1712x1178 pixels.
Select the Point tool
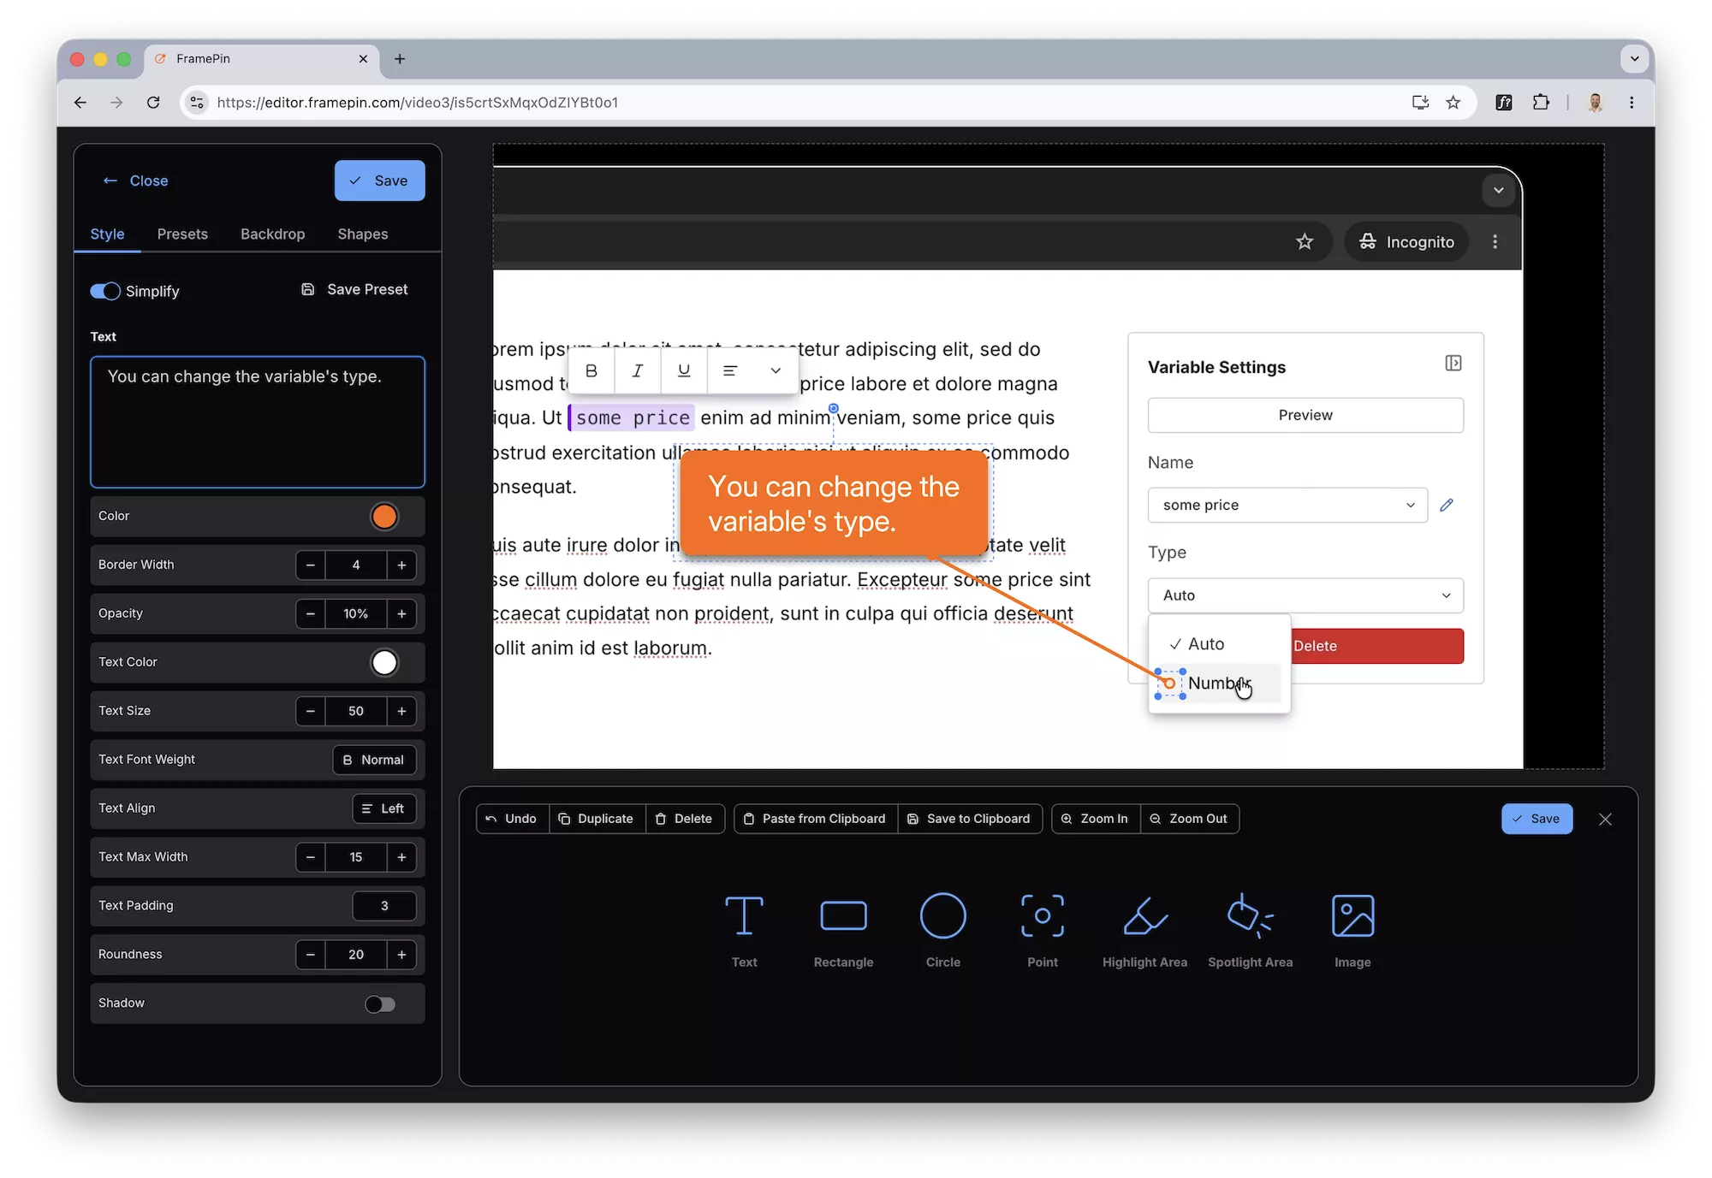pos(1042,931)
